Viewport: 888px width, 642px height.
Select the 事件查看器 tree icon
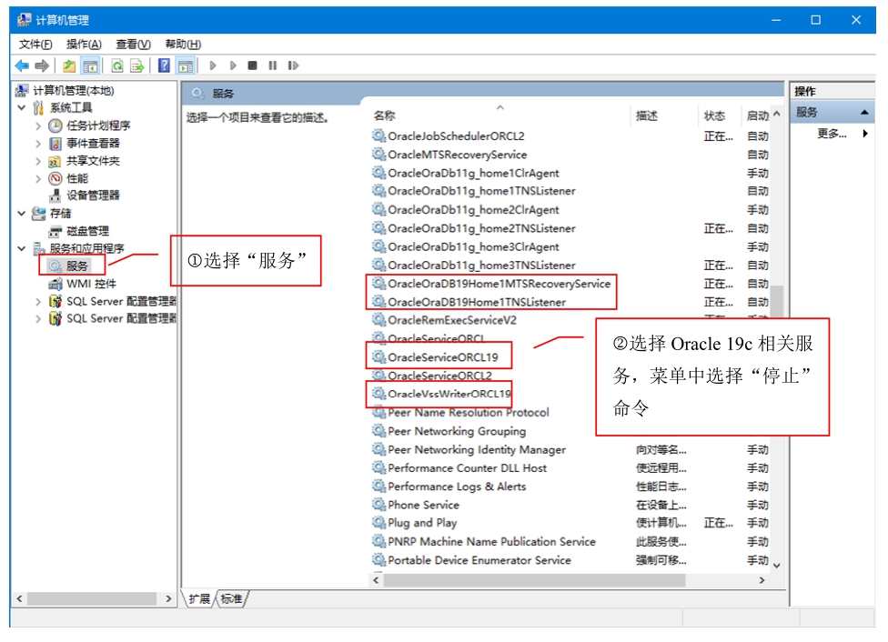tap(55, 144)
